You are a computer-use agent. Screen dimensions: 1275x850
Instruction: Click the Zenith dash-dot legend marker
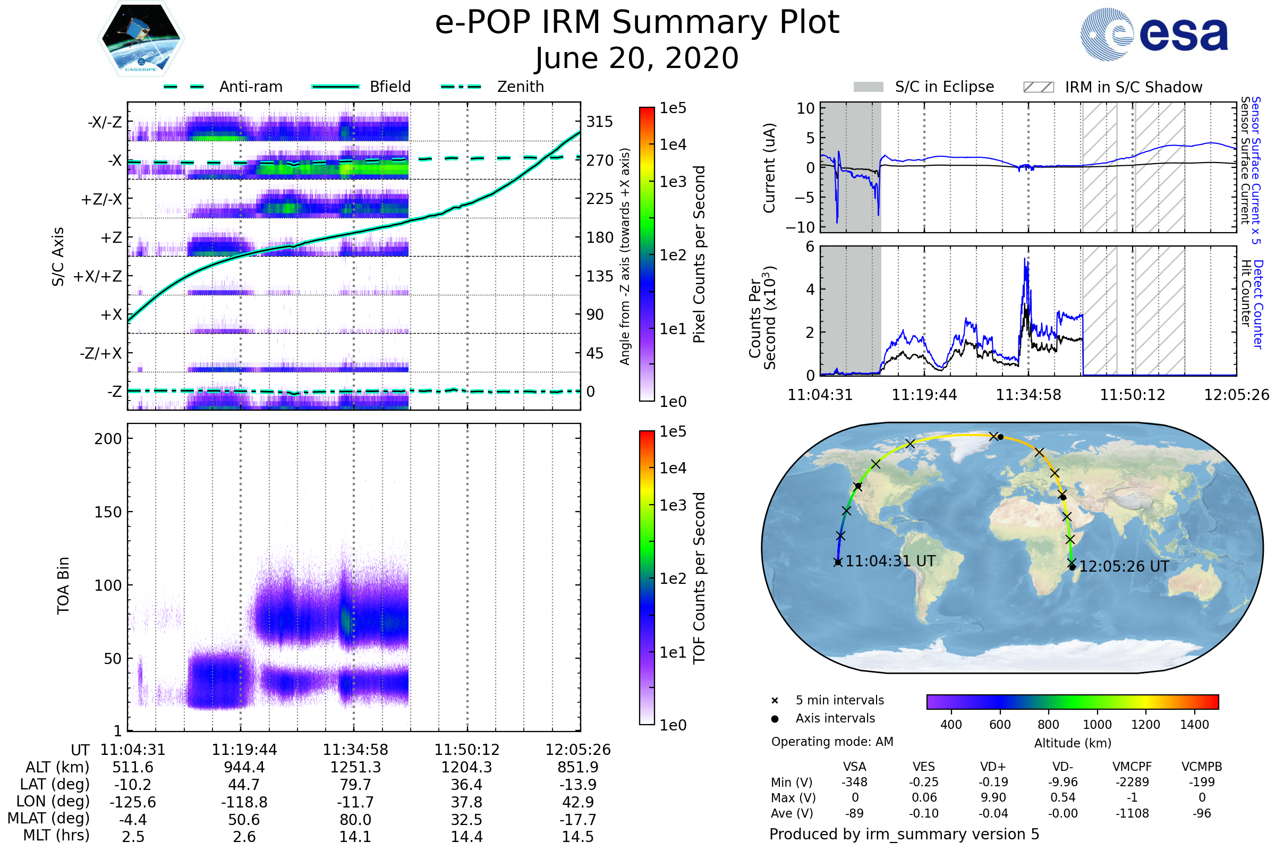coord(461,87)
